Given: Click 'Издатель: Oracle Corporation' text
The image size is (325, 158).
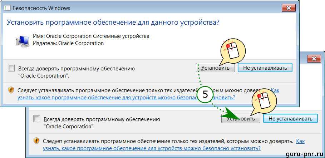Looking at the screenshot, I should [68, 43].
